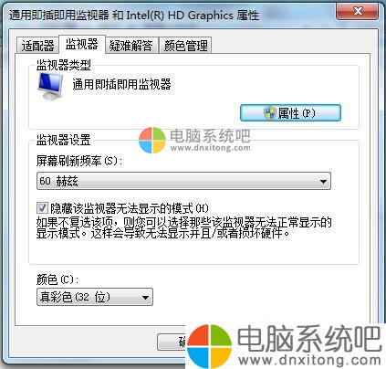Click the UAC shield icon on 属性 button
The width and height of the screenshot is (386, 369).
(x=270, y=113)
